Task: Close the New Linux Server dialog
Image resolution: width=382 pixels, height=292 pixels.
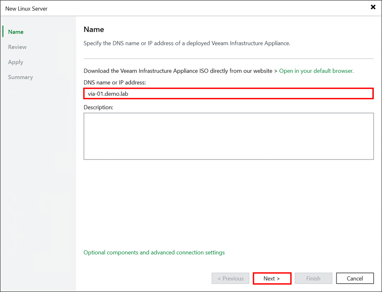Action: coord(373,7)
